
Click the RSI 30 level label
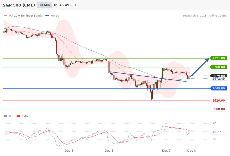(214, 139)
